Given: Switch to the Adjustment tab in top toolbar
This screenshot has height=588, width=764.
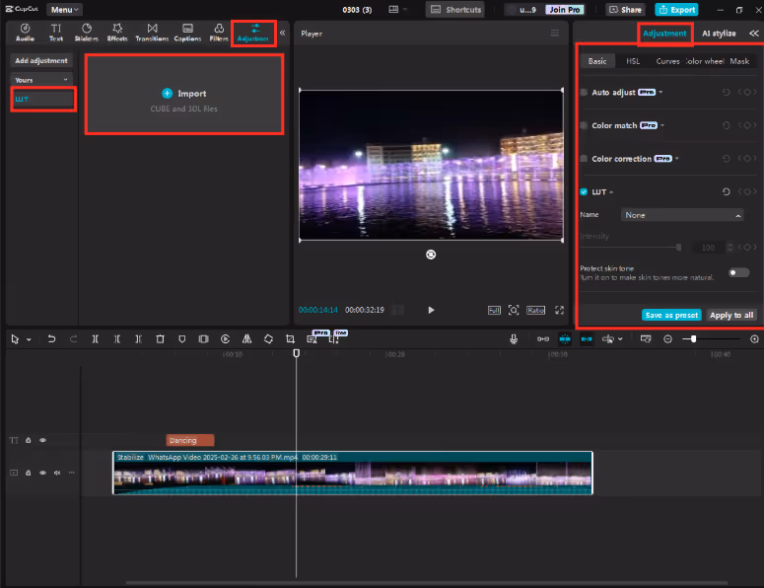Looking at the screenshot, I should point(253,33).
